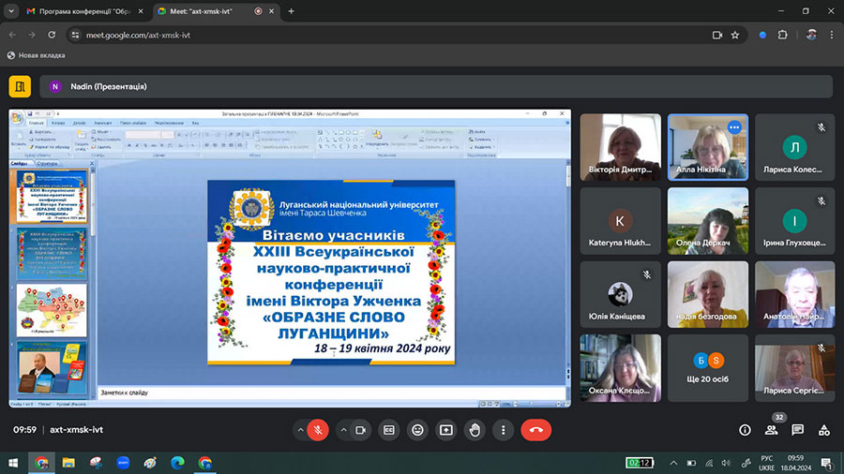Viewport: 844px width, 474px height.
Task: Open the meeting details info icon
Action: click(x=745, y=430)
